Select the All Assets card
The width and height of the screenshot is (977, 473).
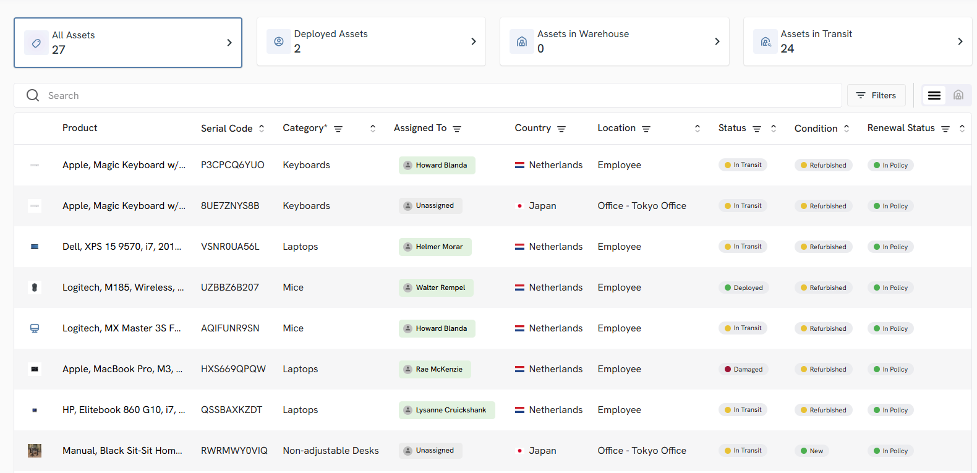tap(128, 43)
